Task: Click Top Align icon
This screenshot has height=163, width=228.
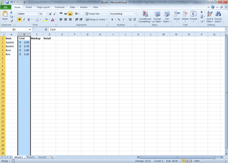Action: pyautogui.click(x=61, y=14)
